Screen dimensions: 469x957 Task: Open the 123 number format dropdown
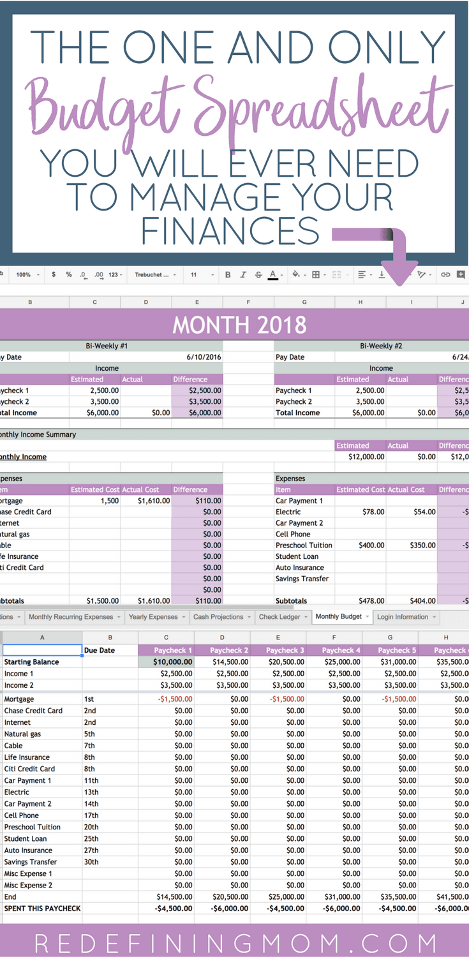(115, 274)
